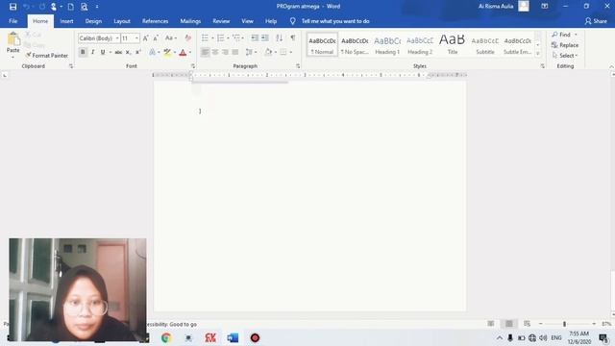Image resolution: width=615 pixels, height=346 pixels.
Task: Clear all formatting icon
Action: click(x=188, y=38)
